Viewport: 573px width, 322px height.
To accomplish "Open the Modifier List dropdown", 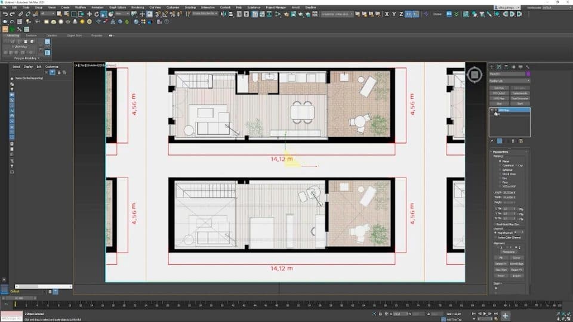I will [509, 80].
